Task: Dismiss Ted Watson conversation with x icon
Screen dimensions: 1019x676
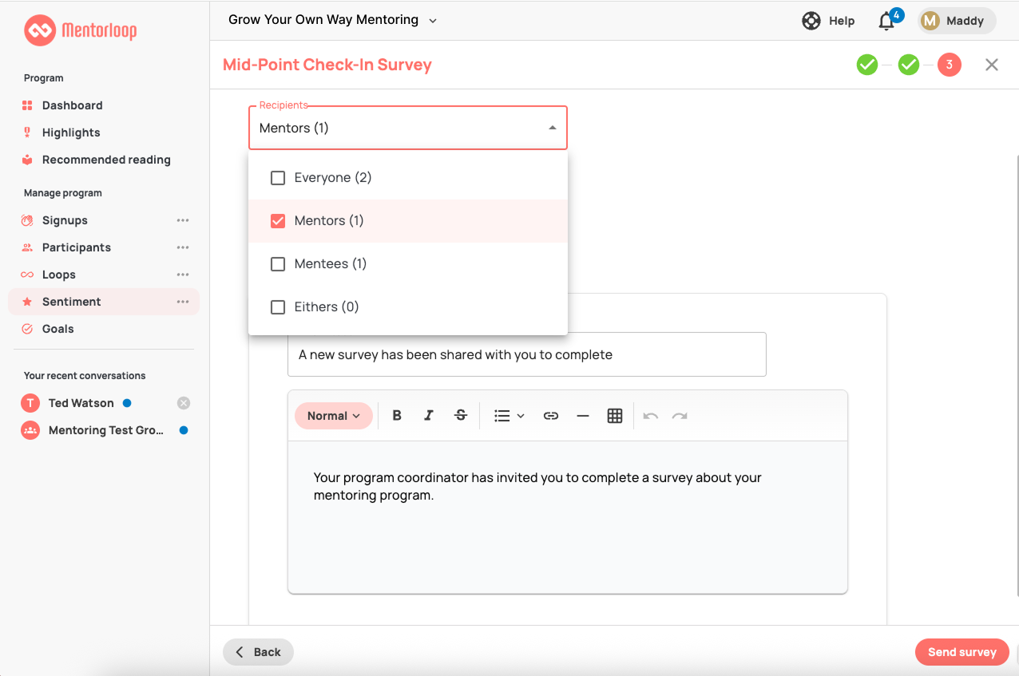Action: coord(184,403)
